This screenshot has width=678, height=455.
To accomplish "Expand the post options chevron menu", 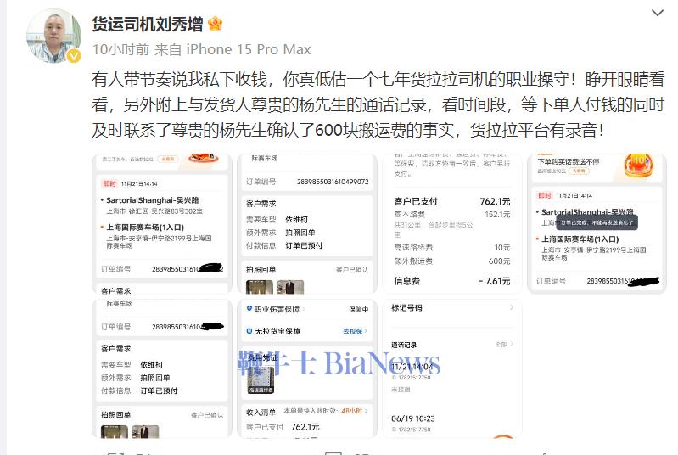I will tap(658, 13).
